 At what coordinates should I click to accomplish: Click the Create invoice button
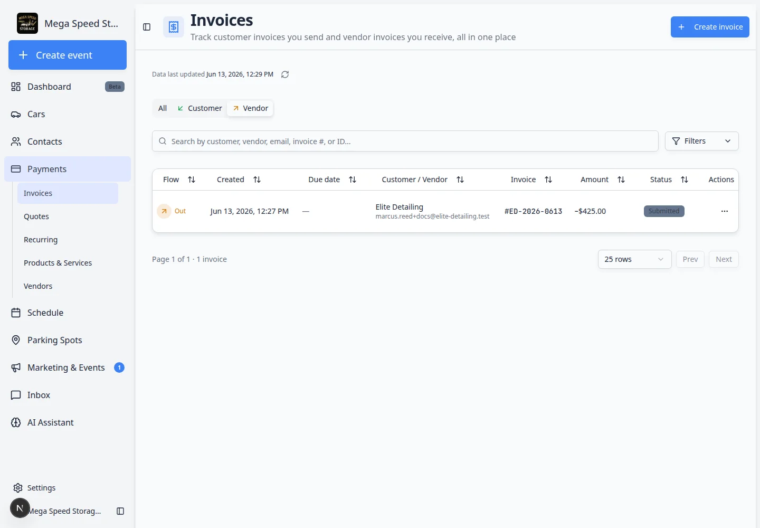pos(710,27)
